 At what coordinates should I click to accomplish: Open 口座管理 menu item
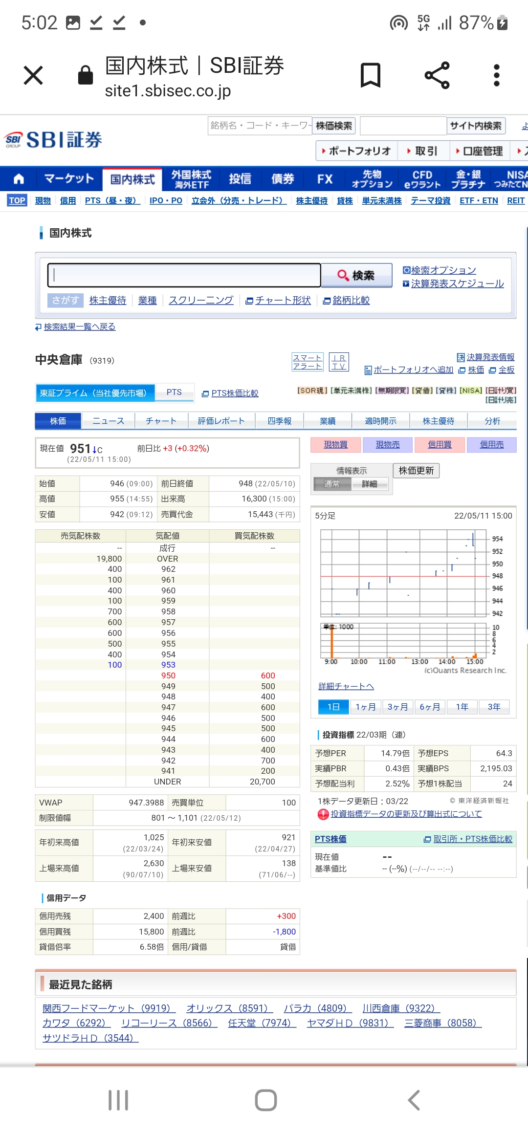[x=479, y=151]
